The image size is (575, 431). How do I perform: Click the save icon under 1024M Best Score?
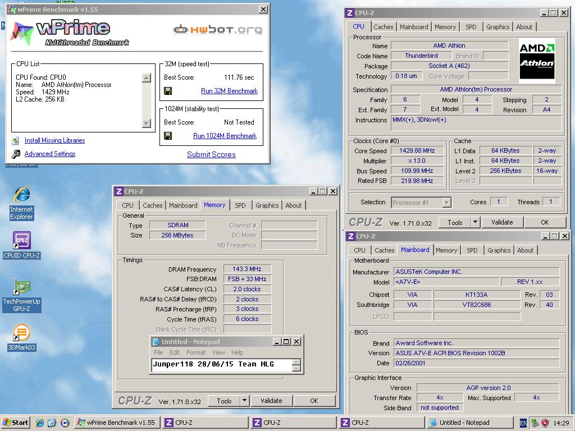[x=168, y=136]
